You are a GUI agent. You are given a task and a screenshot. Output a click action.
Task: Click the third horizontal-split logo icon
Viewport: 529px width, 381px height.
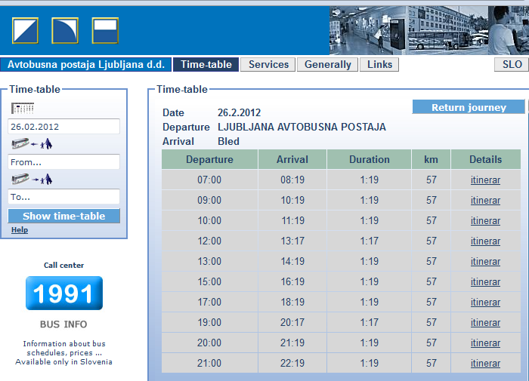click(105, 30)
